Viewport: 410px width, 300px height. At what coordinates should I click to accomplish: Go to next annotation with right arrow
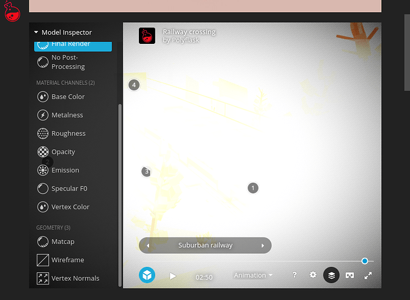tap(263, 246)
